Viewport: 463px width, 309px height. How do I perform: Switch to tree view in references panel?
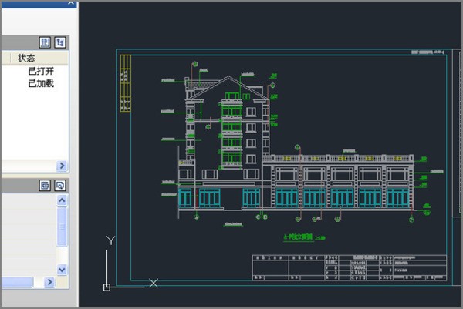59,42
